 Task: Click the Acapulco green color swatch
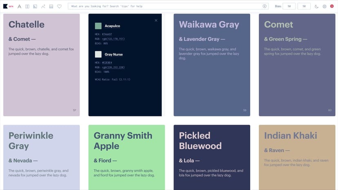tap(98, 26)
